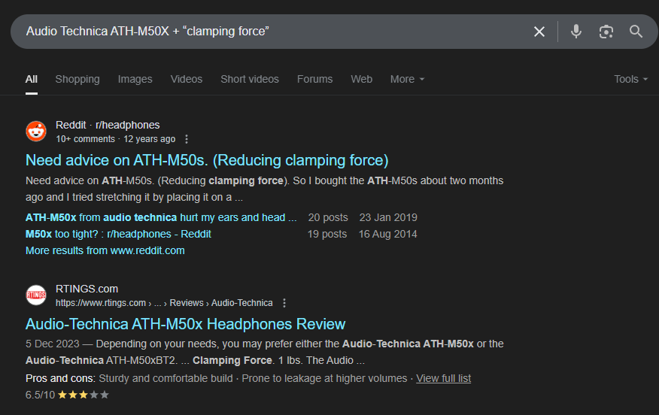Switch to the Shopping tab
The image size is (659, 415).
point(77,79)
